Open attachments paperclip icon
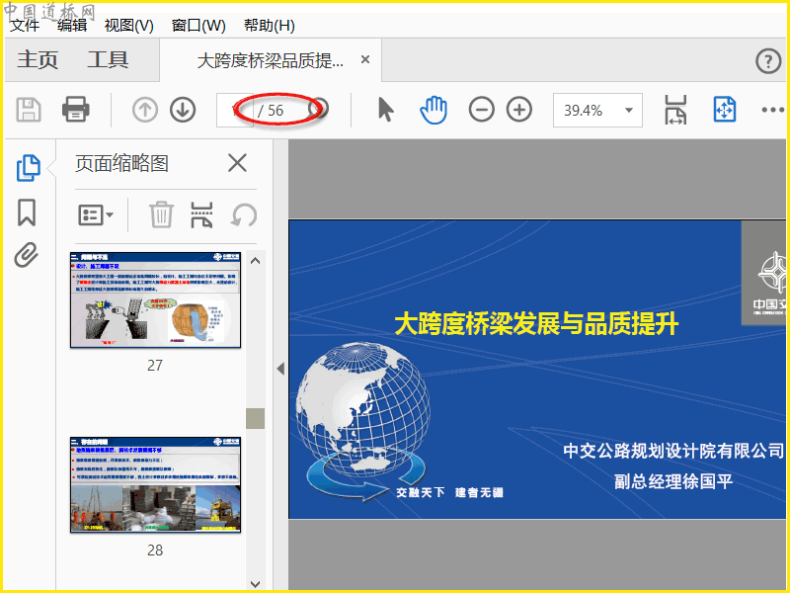Image resolution: width=790 pixels, height=593 pixels. click(x=27, y=255)
